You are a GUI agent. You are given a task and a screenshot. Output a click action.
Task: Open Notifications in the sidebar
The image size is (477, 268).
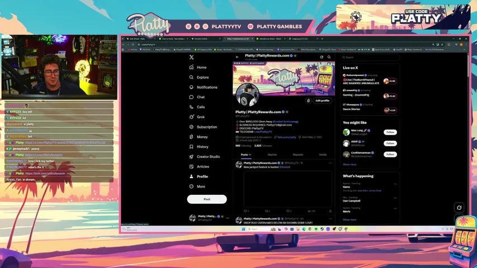[203, 87]
